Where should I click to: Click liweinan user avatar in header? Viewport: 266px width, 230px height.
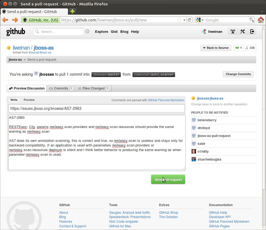pos(204,31)
